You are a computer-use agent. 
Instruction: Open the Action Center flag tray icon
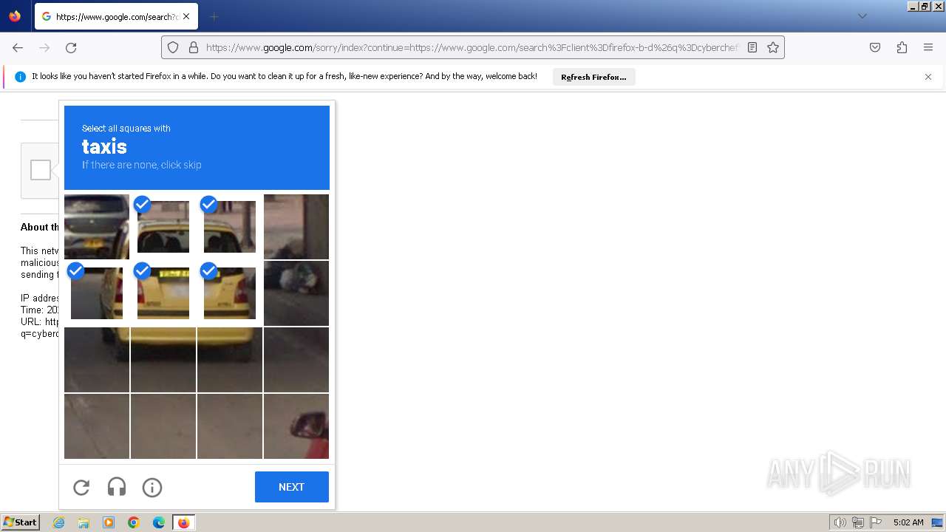point(876,522)
